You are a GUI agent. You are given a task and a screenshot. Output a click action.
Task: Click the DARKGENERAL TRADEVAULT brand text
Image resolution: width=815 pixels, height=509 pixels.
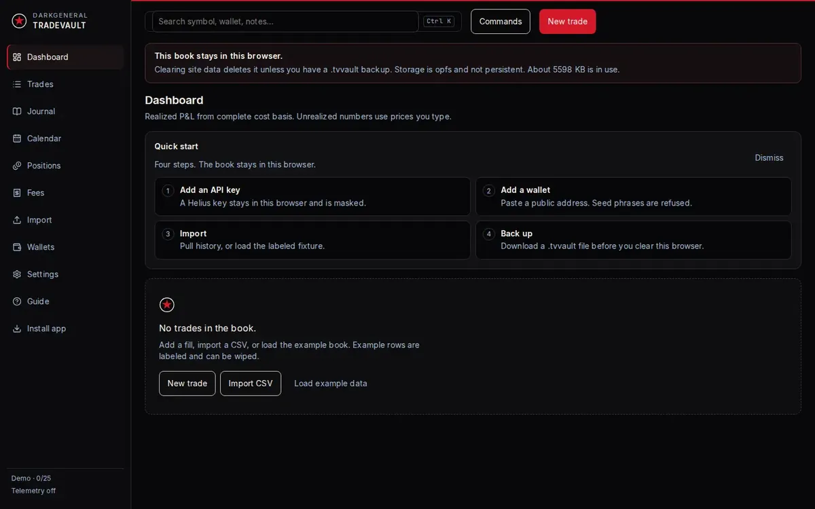[x=60, y=21]
